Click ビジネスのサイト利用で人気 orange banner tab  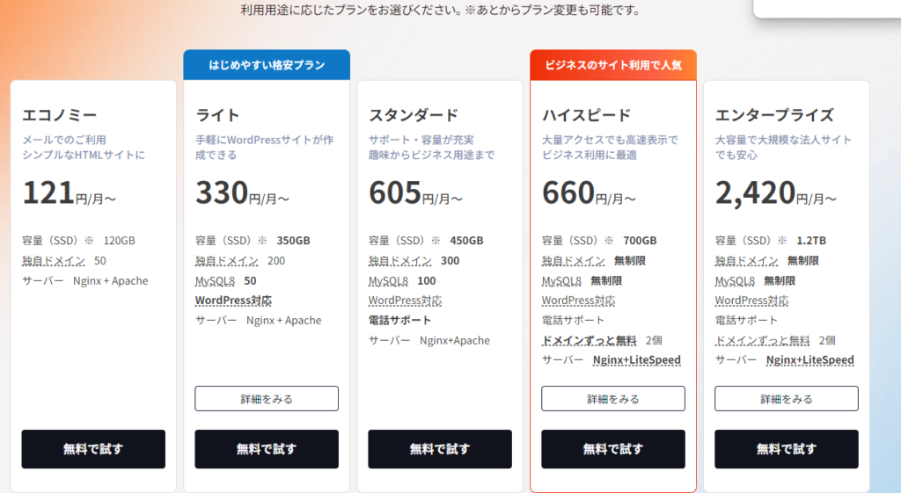point(613,65)
